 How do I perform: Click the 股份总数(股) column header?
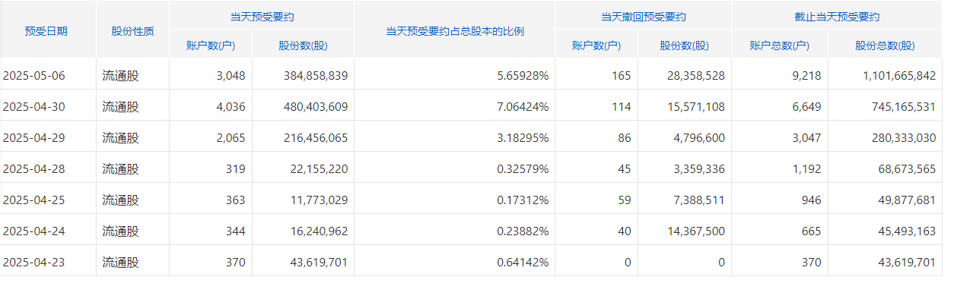click(885, 46)
